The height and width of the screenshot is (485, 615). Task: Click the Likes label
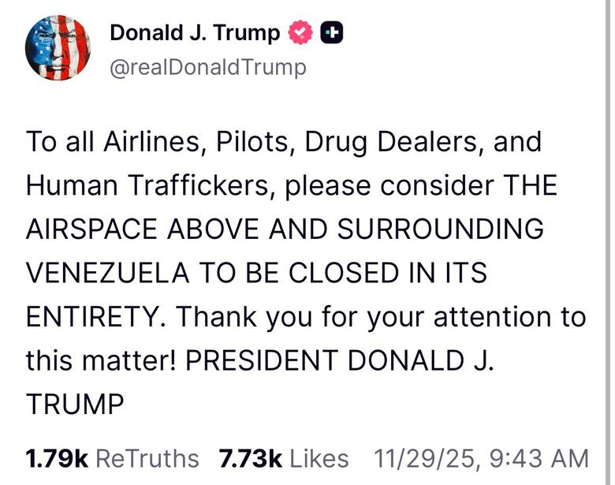point(319,458)
